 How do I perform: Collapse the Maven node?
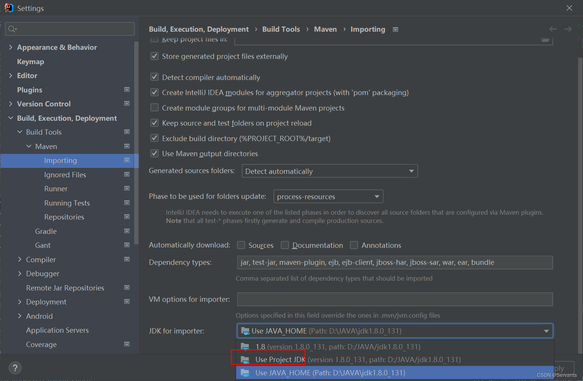(x=29, y=146)
